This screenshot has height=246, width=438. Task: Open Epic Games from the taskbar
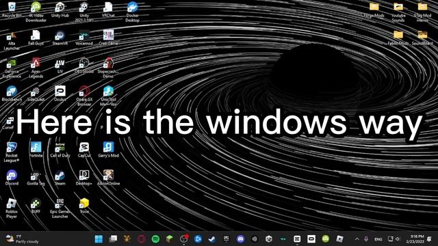coord(227,239)
